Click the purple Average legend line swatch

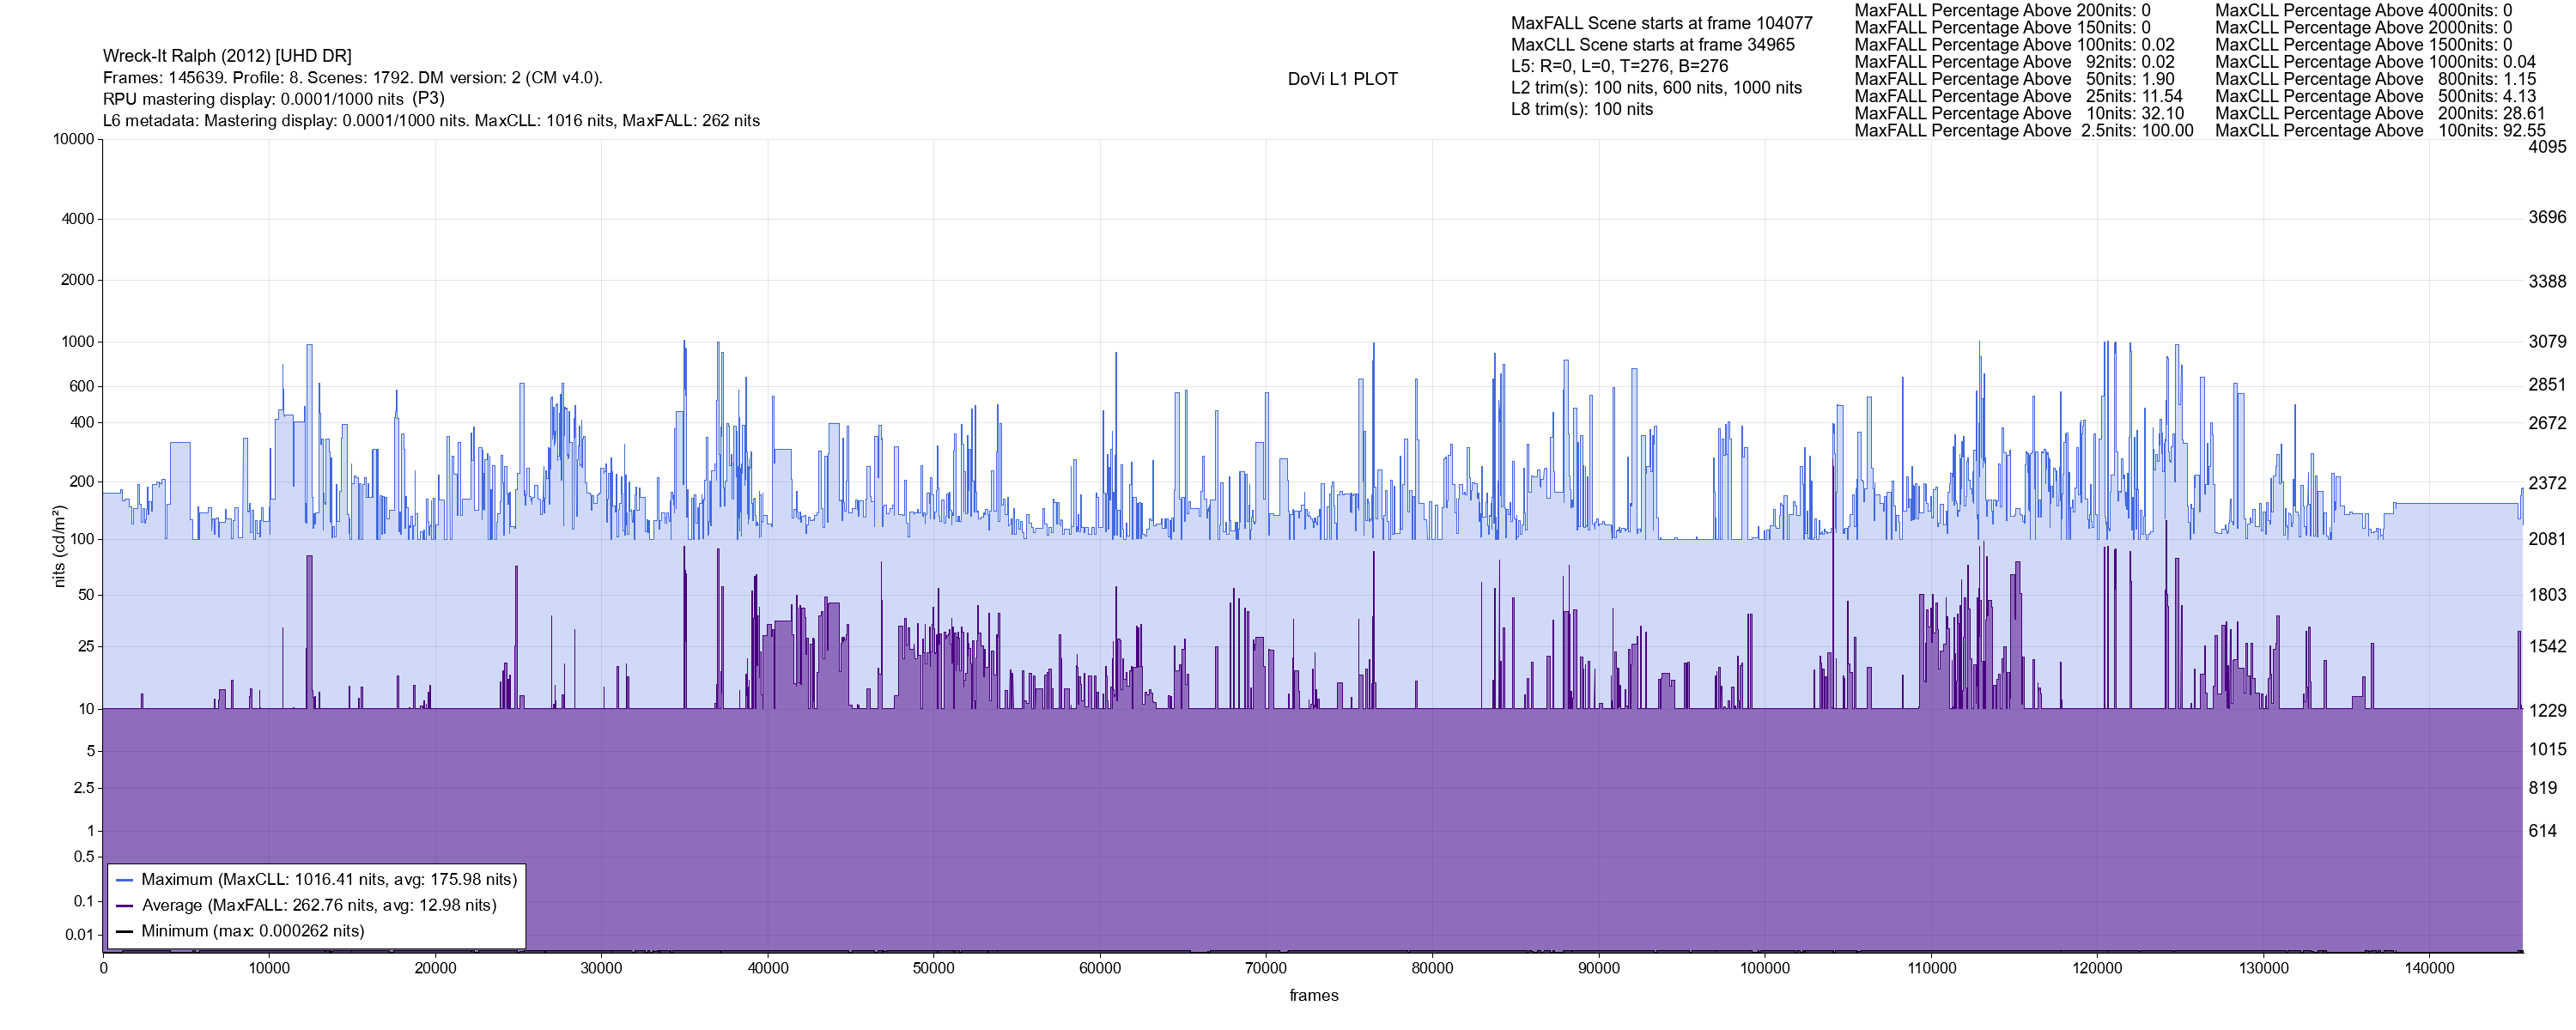tap(125, 906)
